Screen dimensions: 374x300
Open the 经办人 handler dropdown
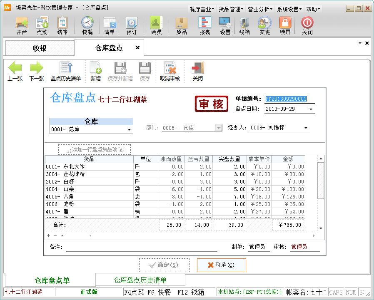pyautogui.click(x=307, y=128)
